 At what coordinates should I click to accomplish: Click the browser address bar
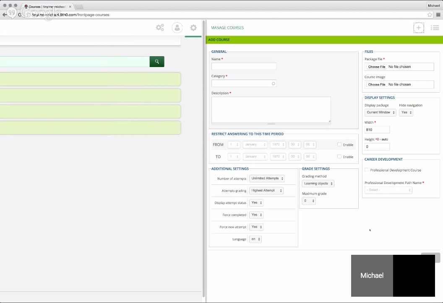tap(226, 15)
